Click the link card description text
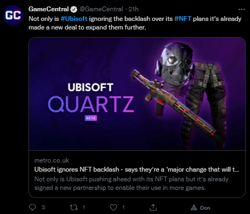This screenshot has height=214, width=250. [131, 183]
